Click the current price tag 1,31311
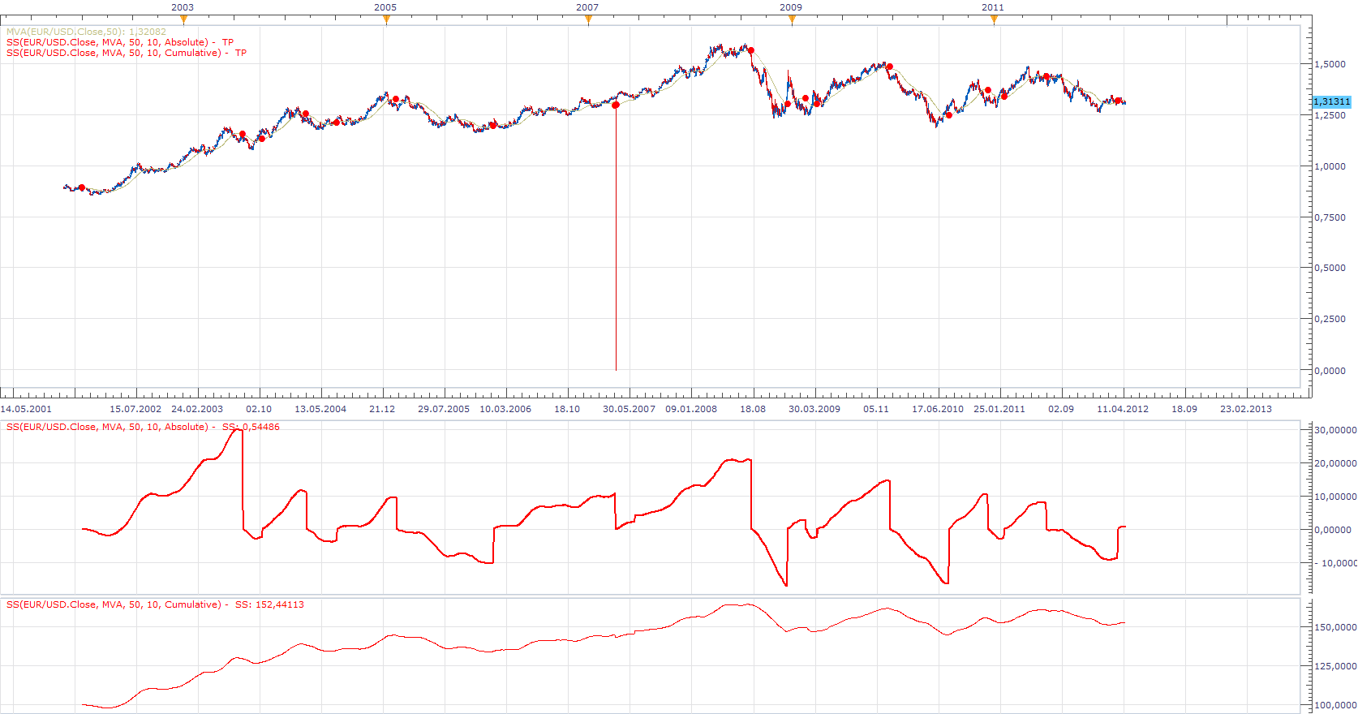 click(1332, 101)
